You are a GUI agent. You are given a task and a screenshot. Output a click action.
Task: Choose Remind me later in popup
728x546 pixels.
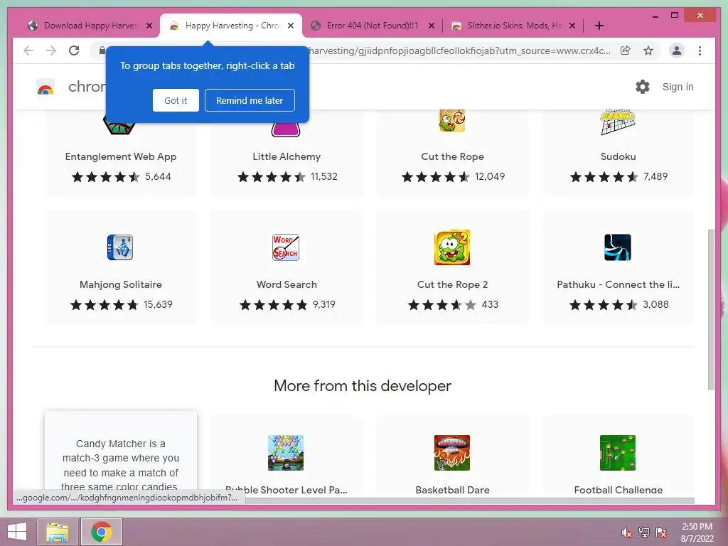point(250,100)
